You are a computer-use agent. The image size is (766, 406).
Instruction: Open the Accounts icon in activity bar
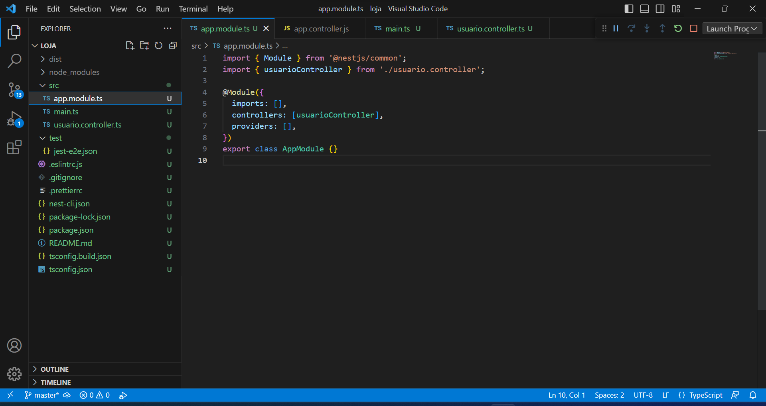tap(14, 345)
